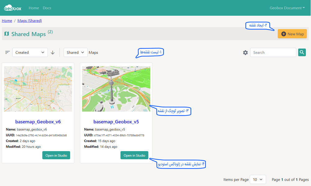Click the sort lines icon beside Created
This screenshot has height=186, width=311.
click(7, 53)
